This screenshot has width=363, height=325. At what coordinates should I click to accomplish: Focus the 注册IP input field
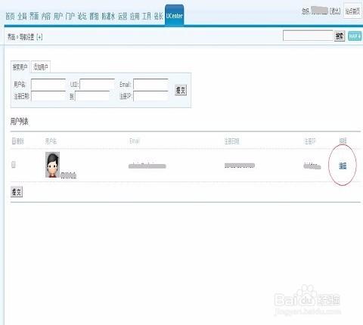click(150, 96)
